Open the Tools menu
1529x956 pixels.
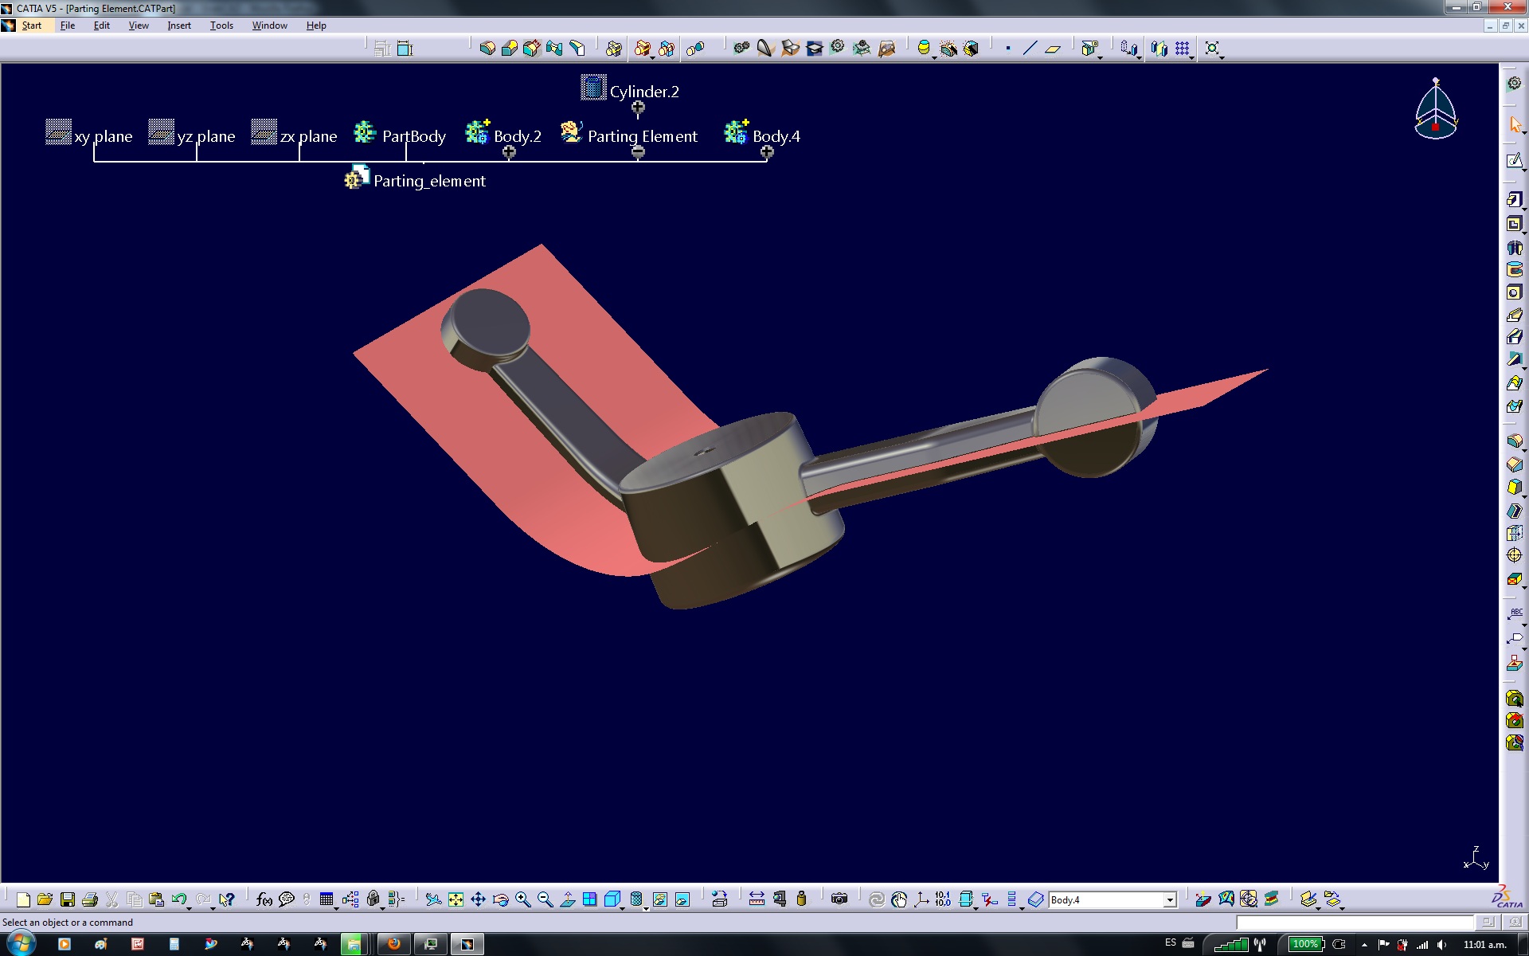tap(221, 25)
